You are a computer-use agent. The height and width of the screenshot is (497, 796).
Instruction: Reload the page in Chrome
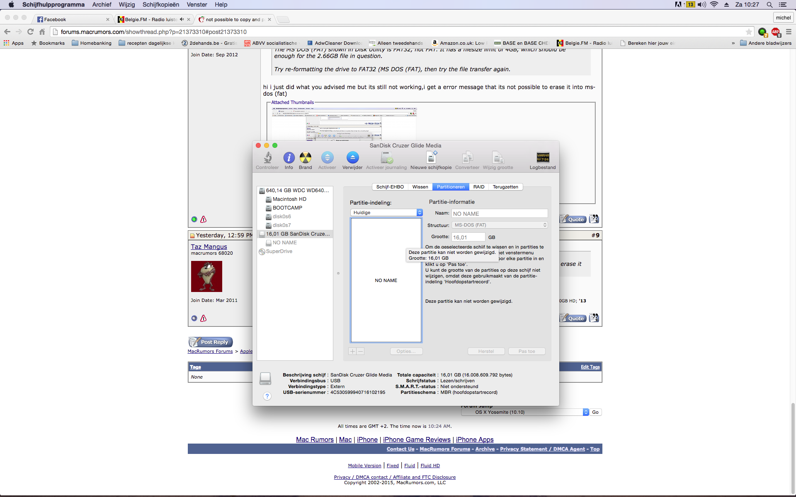pyautogui.click(x=30, y=32)
